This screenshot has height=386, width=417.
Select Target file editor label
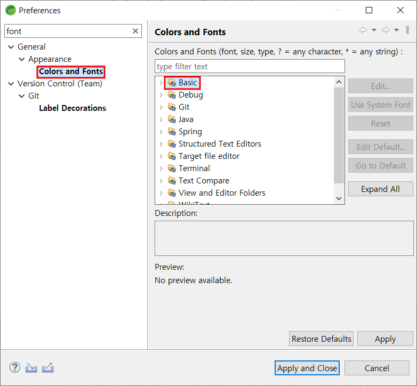209,156
